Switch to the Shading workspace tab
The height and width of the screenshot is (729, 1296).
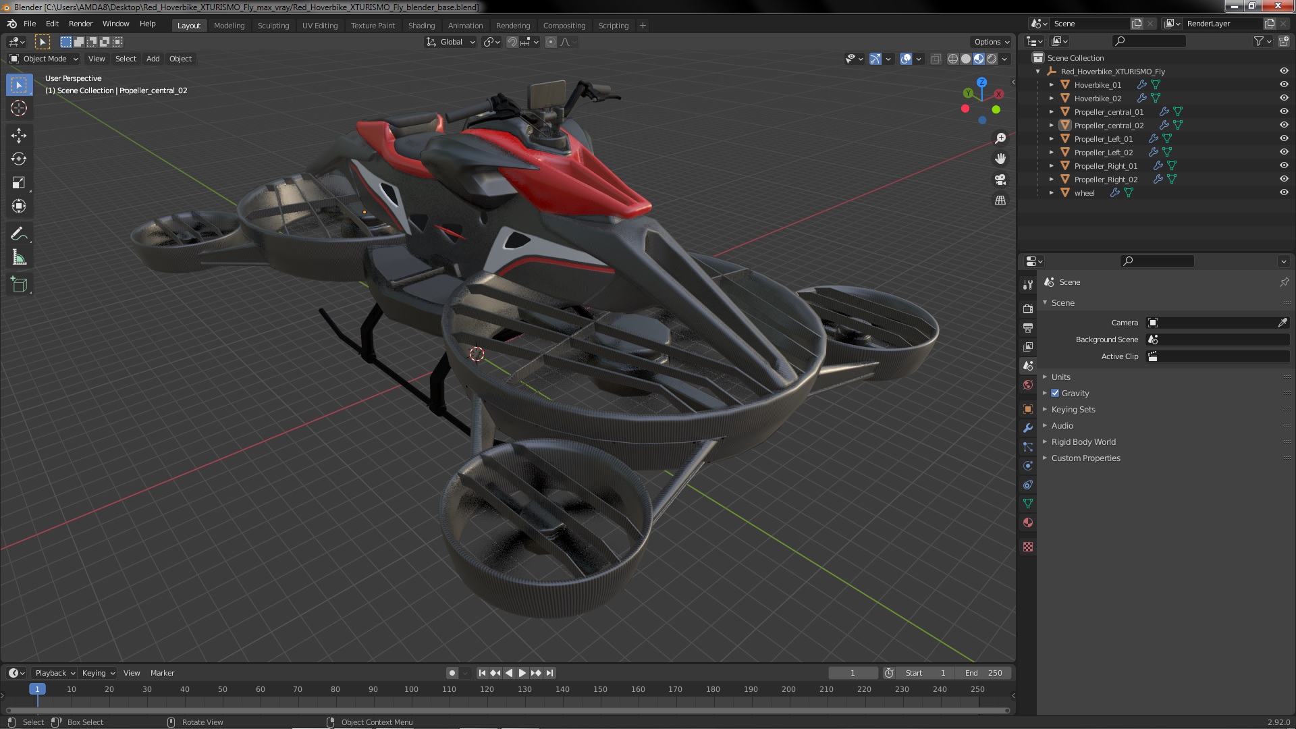point(421,26)
